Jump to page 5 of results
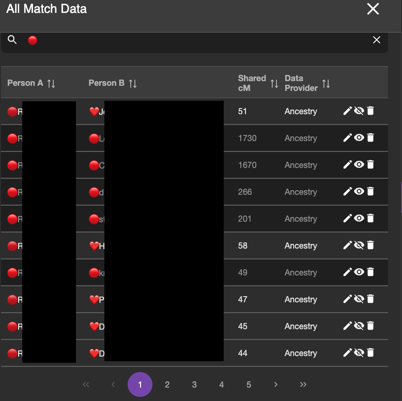The height and width of the screenshot is (401, 402). tap(249, 384)
